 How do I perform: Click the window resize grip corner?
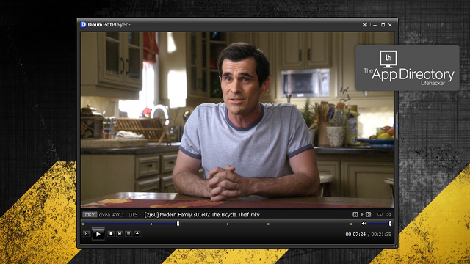[396, 246]
